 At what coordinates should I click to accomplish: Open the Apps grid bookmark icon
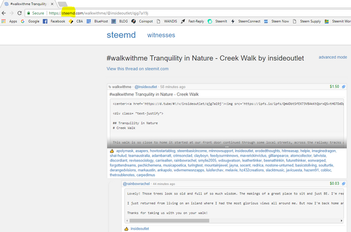[4, 21]
